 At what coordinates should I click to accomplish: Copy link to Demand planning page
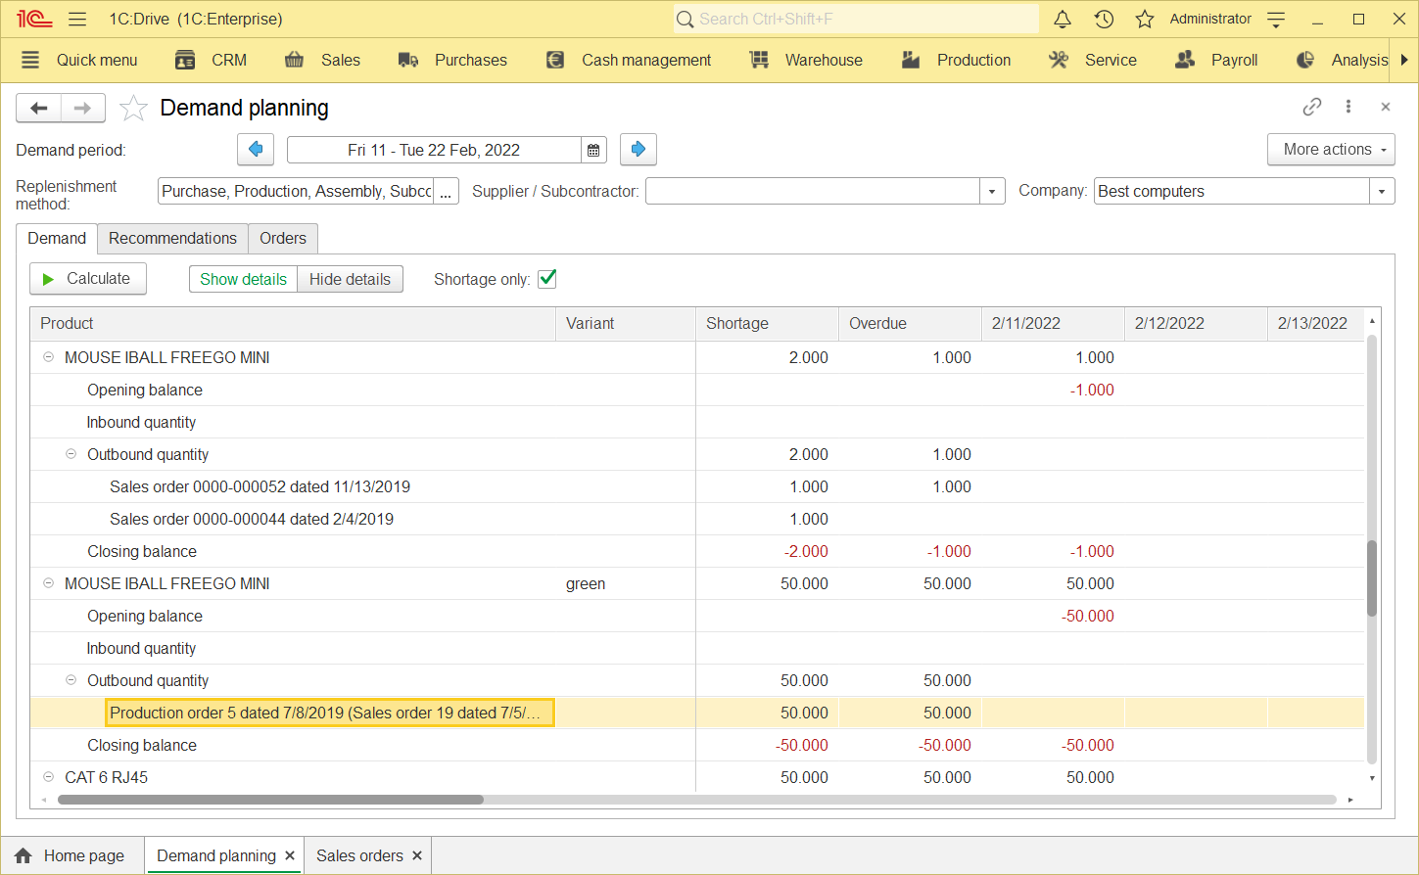point(1312,107)
